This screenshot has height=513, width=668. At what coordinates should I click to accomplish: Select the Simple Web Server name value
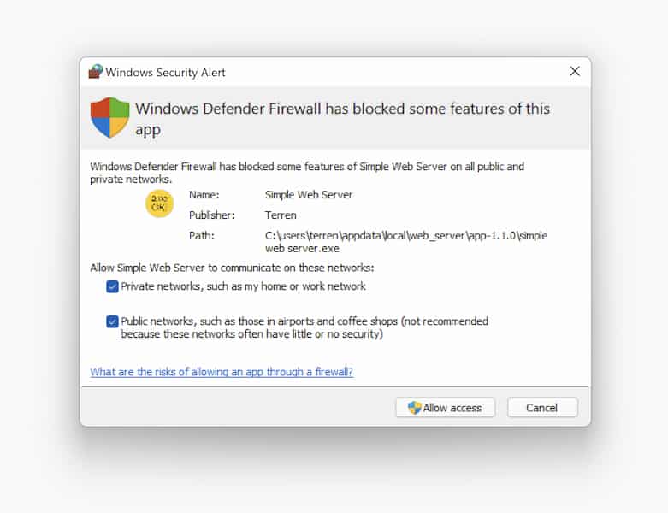pos(309,195)
